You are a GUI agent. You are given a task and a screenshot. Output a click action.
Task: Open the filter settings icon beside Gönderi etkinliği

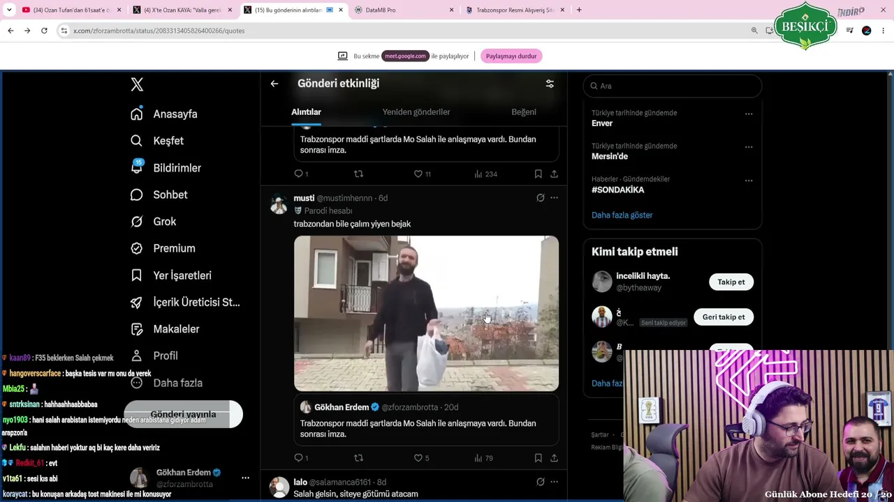[550, 84]
